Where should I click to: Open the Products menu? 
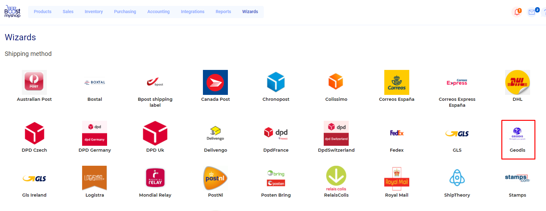[42, 12]
